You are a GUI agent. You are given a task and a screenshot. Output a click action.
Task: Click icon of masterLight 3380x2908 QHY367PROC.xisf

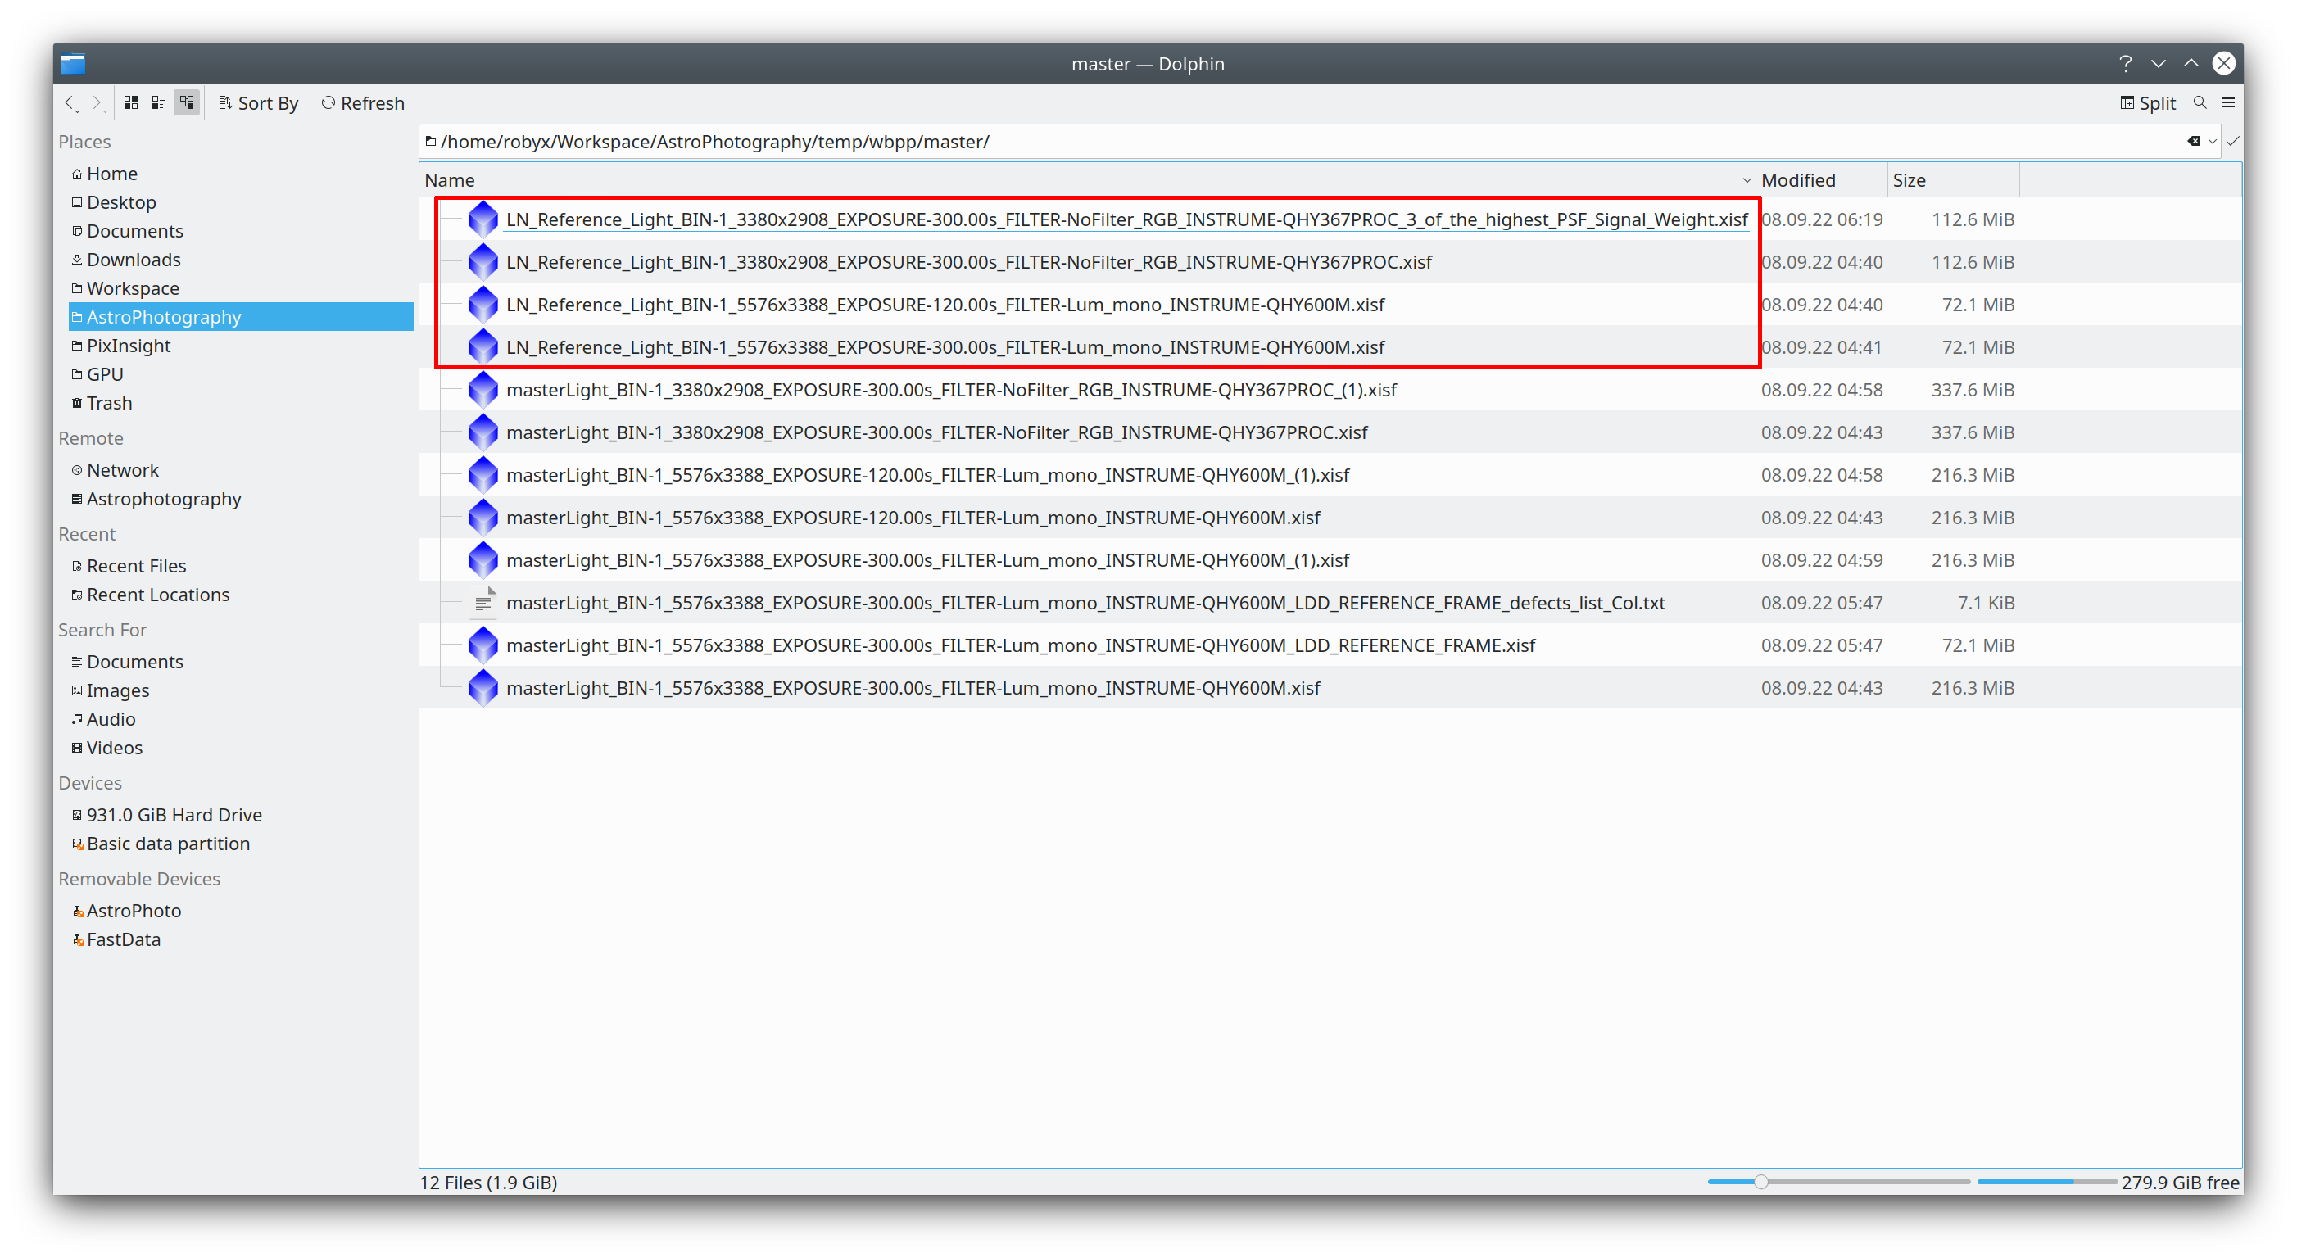pos(483,432)
